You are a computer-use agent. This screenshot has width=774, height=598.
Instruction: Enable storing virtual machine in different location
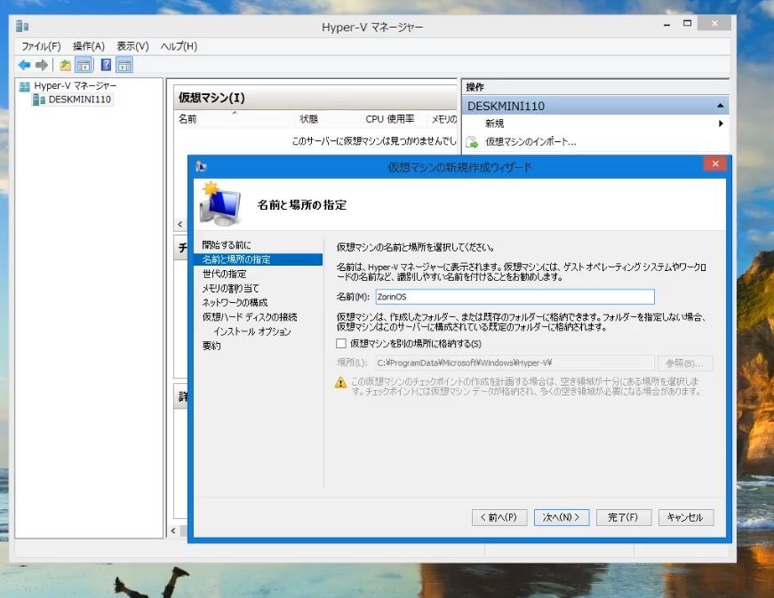341,343
